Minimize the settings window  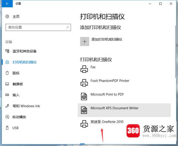point(150,4)
